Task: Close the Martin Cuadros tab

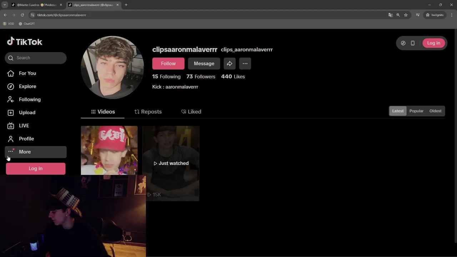Action: (61, 5)
